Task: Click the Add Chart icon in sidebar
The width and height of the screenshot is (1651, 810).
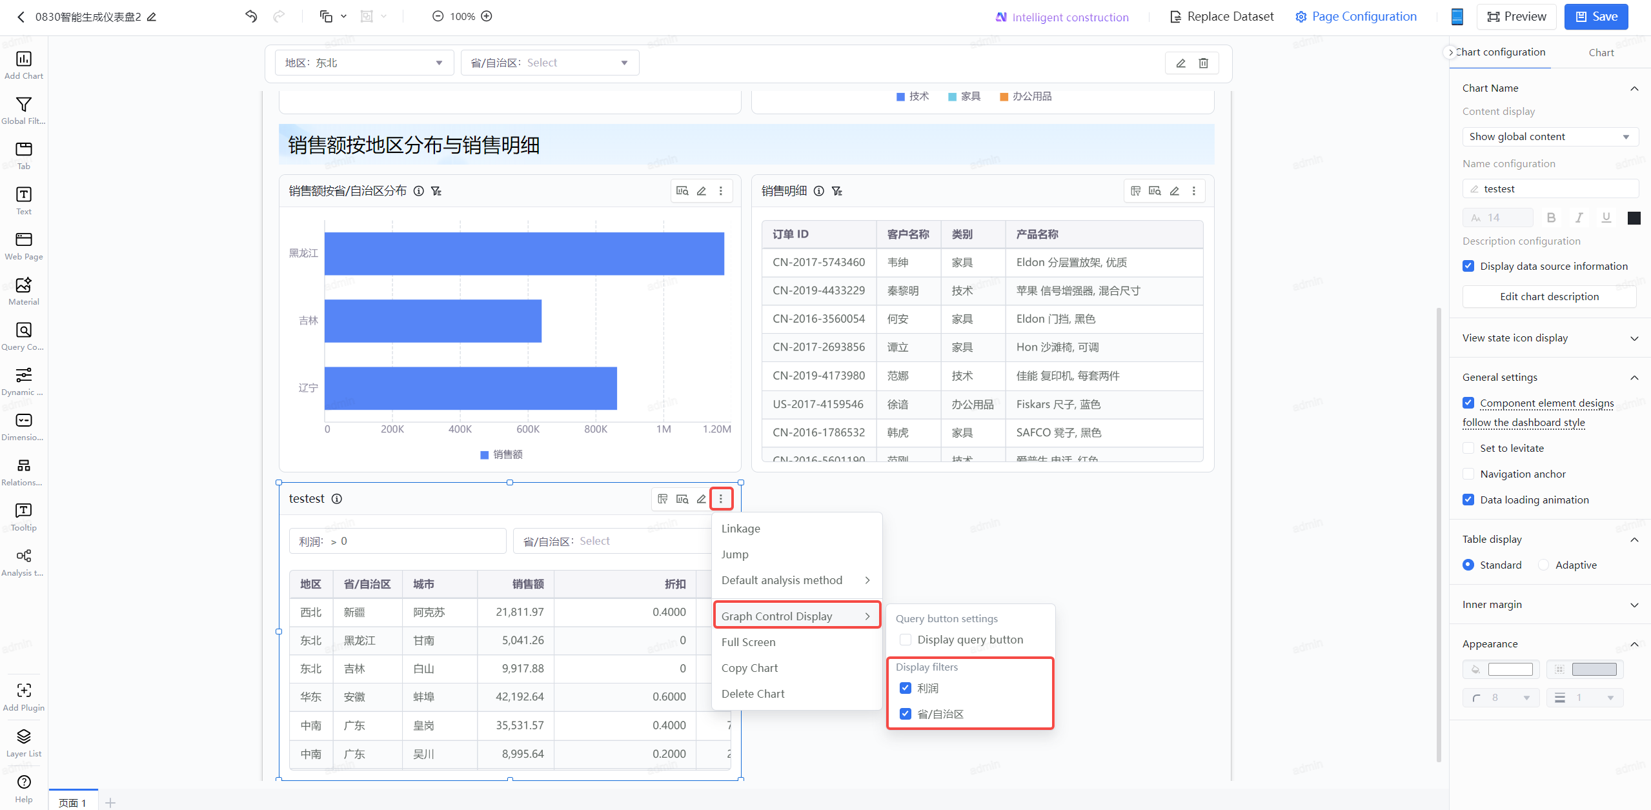Action: (x=24, y=59)
